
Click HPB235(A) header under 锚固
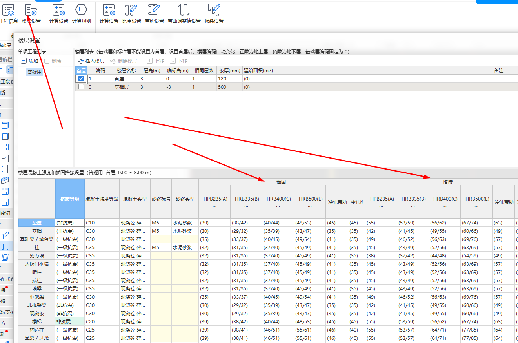tap(215, 202)
